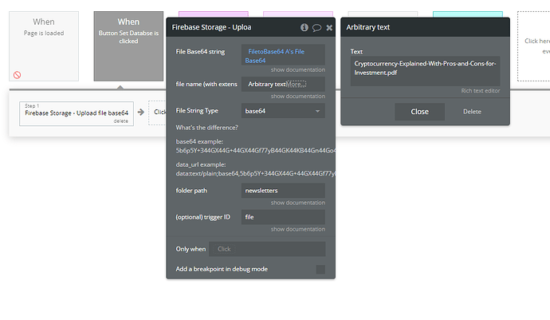Click More... in file name expression
The height and width of the screenshot is (320, 550).
297,85
